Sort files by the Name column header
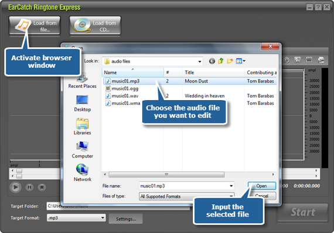The width and height of the screenshot is (334, 233). click(133, 73)
